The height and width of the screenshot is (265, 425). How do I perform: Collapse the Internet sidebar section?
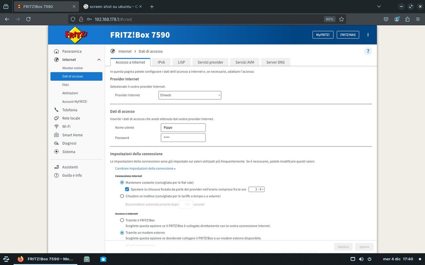[99, 60]
